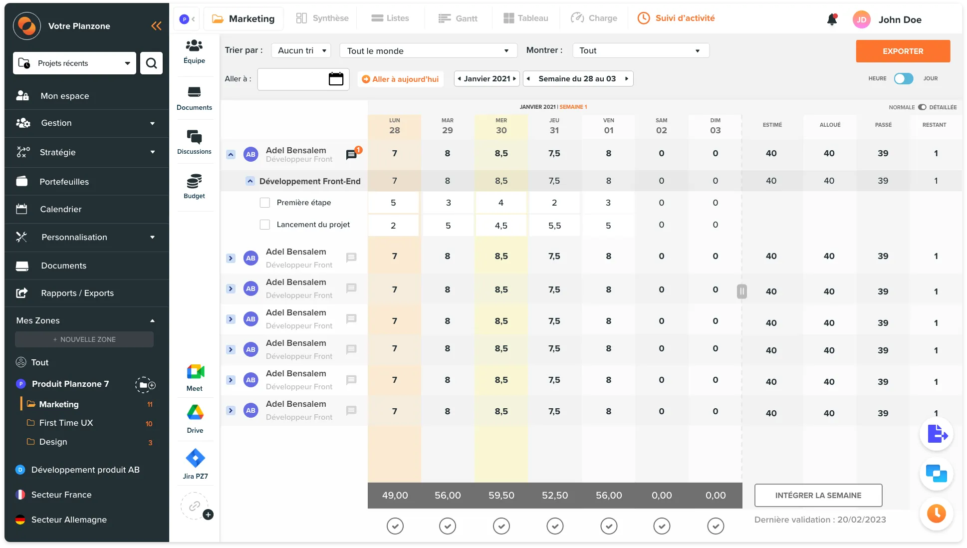
Task: Switch to the Charge tab
Action: tap(594, 18)
